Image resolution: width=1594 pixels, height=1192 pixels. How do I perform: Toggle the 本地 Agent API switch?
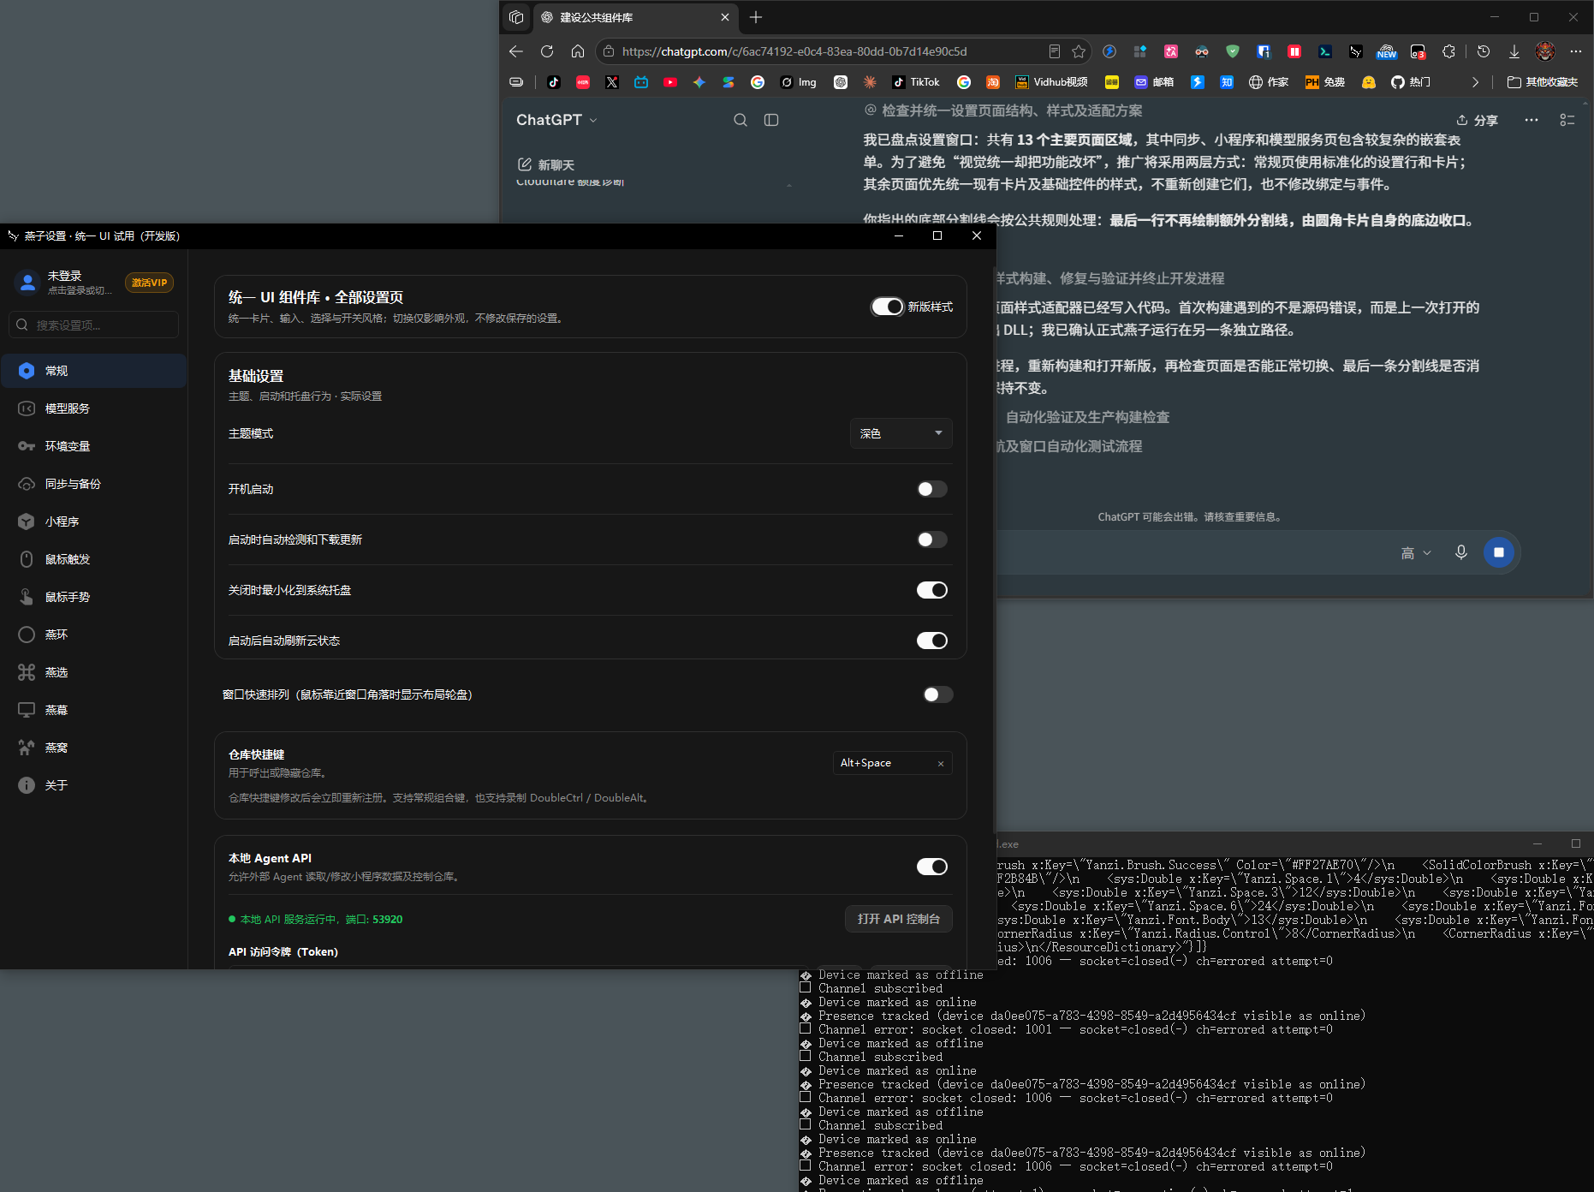click(932, 867)
